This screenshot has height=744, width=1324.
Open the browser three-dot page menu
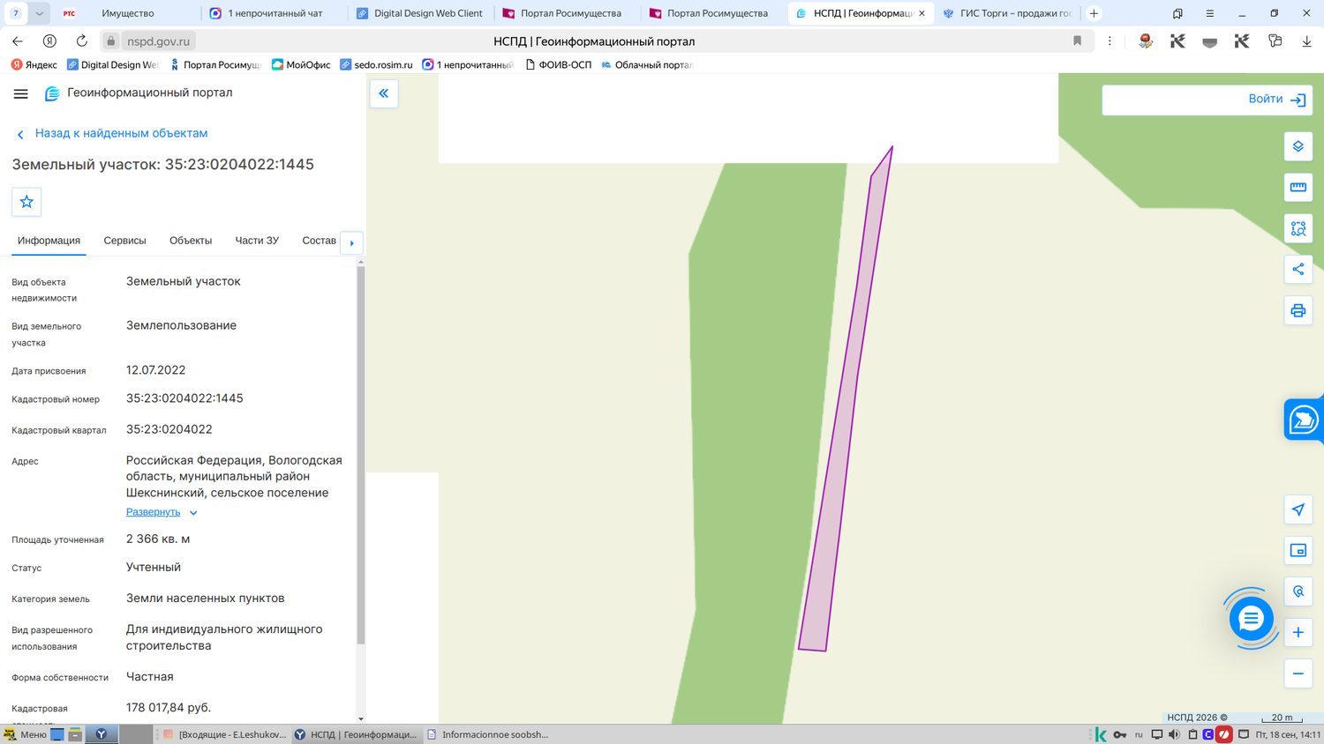pyautogui.click(x=1110, y=41)
